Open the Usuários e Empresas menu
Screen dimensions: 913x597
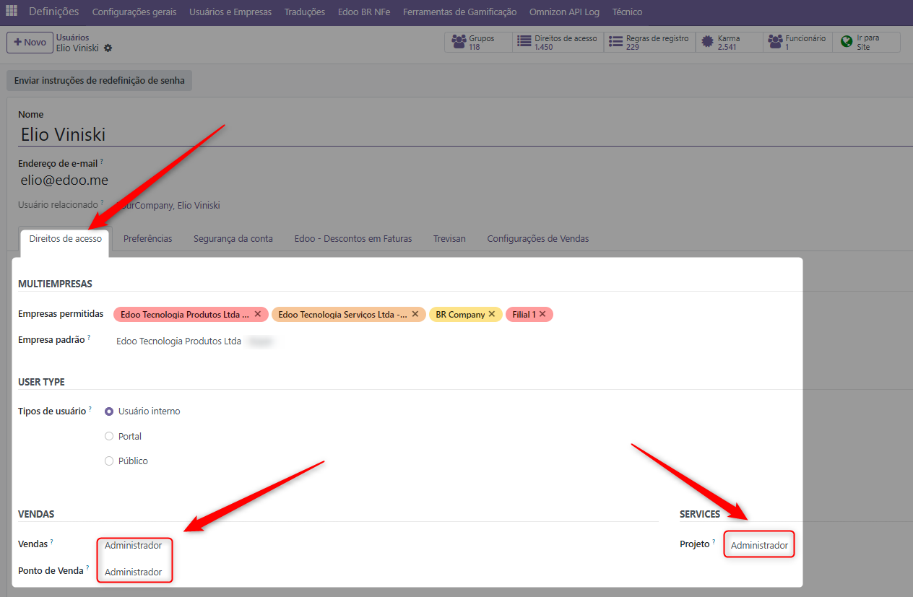tap(230, 12)
